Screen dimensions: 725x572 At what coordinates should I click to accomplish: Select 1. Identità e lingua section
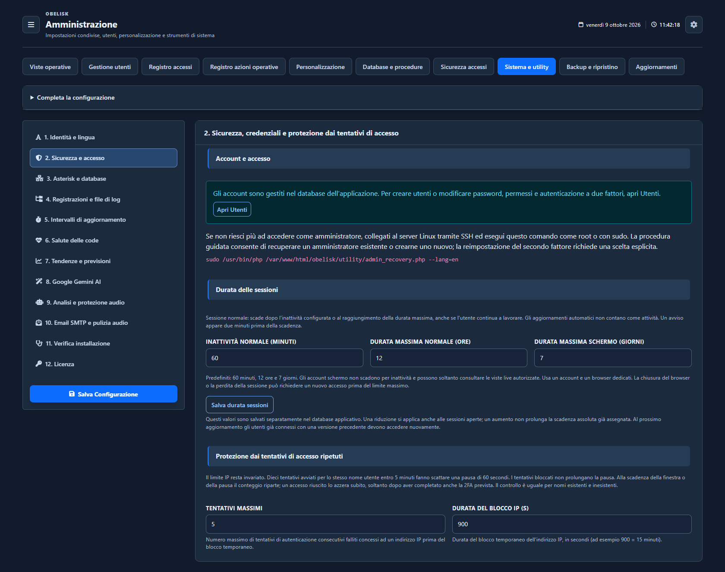[x=104, y=137]
